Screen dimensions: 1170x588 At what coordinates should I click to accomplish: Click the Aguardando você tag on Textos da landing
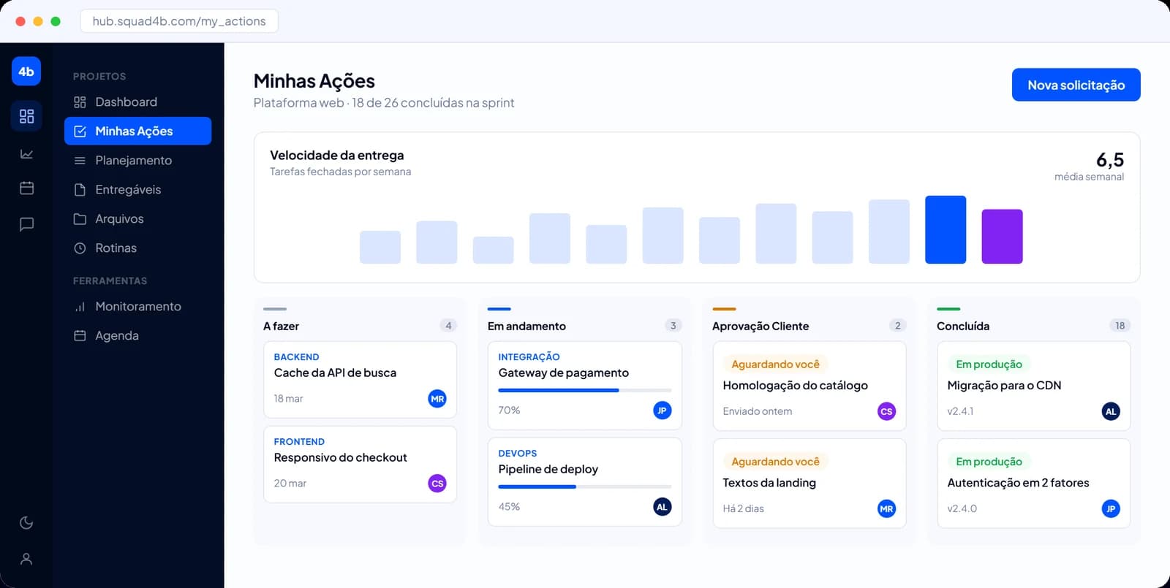[x=776, y=462]
